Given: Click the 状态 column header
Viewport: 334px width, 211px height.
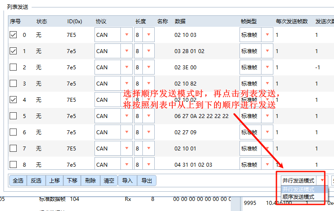Looking at the screenshot, I should pyautogui.click(x=42, y=21).
